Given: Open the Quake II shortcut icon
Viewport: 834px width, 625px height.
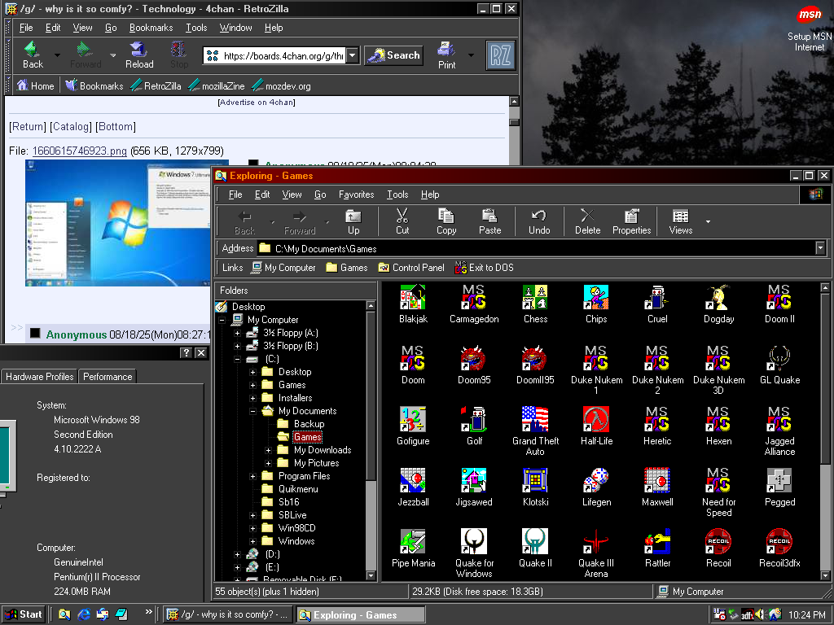Looking at the screenshot, I should pyautogui.click(x=535, y=543).
